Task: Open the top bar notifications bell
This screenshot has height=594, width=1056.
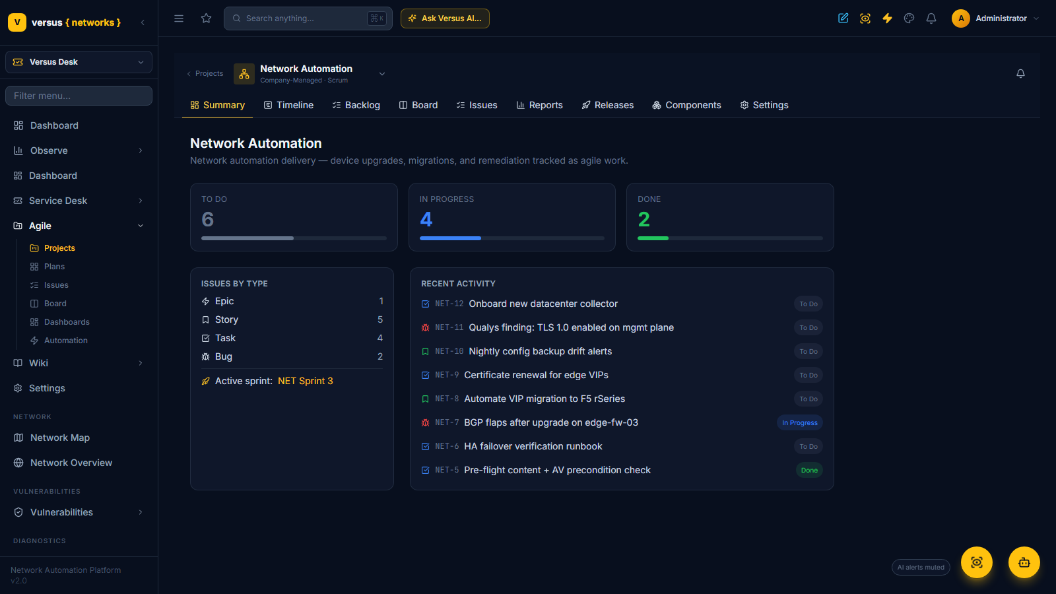Action: tap(931, 18)
